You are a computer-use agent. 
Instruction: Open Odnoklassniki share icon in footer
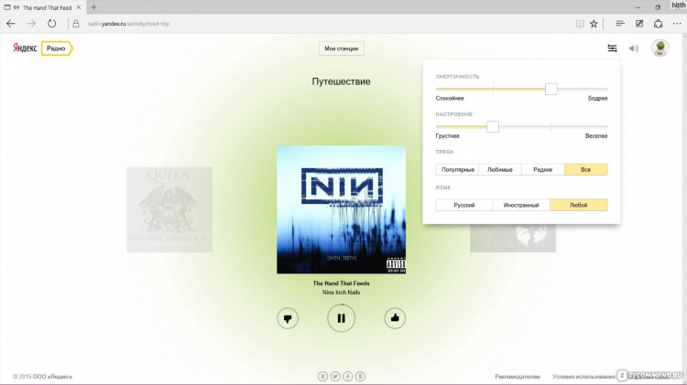pos(360,376)
